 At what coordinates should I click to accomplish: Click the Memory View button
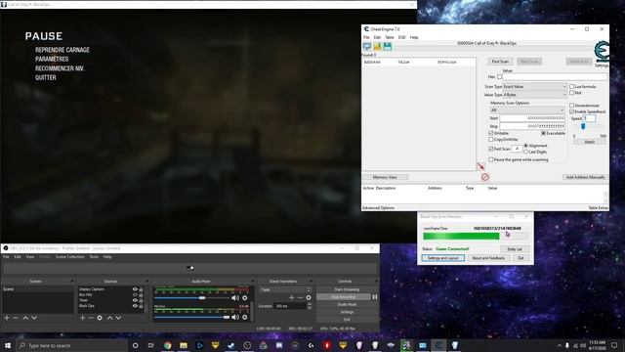click(385, 177)
